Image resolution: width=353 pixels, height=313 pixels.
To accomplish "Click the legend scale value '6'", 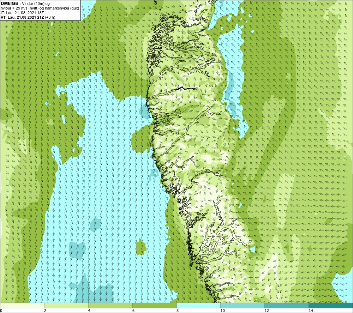I will tap(133, 311).
